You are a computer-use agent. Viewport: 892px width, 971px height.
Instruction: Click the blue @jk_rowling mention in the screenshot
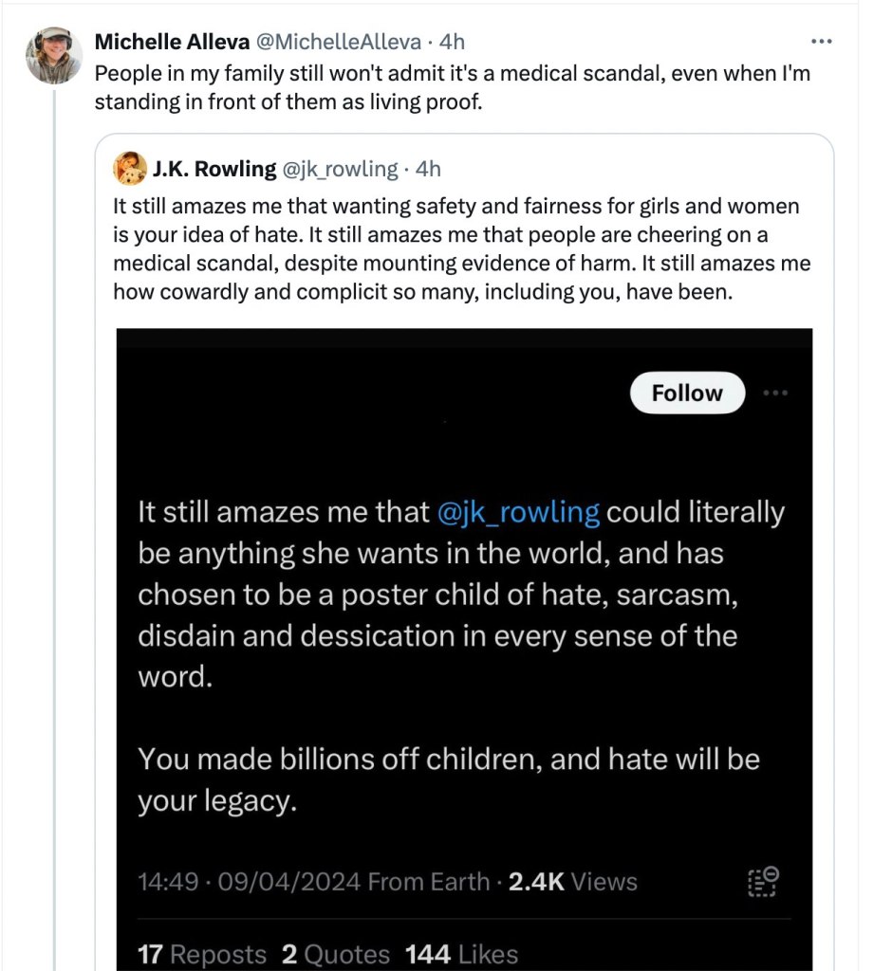pos(519,513)
